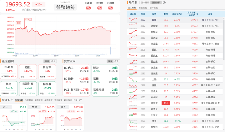Sort by the net buy column arrows
The height and width of the screenshot is (132, 225).
197,14
